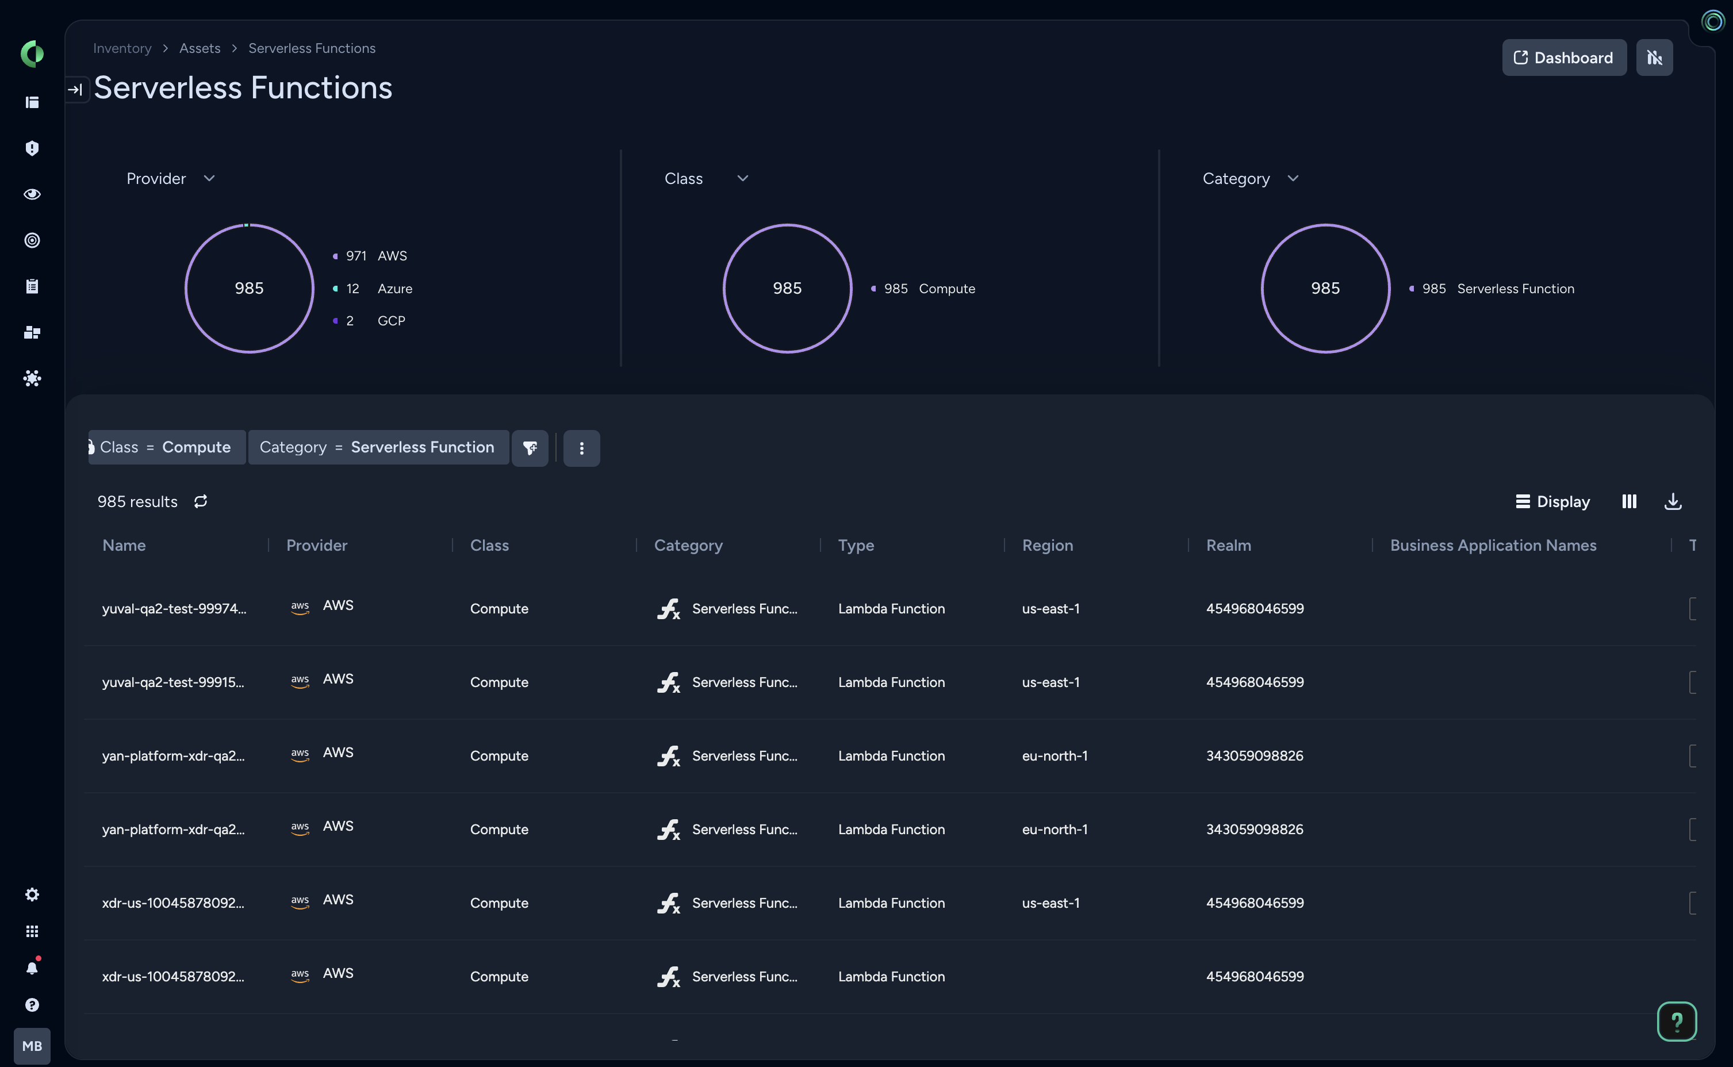This screenshot has width=1733, height=1067.
Task: Open the settings gear in the sidebar
Action: 32,894
